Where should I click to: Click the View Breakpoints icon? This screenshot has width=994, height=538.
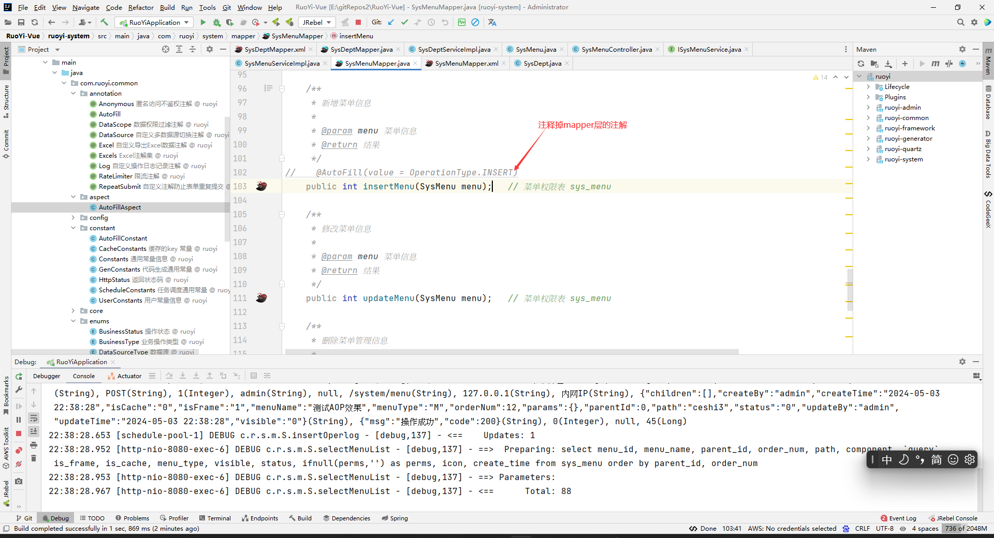click(19, 450)
